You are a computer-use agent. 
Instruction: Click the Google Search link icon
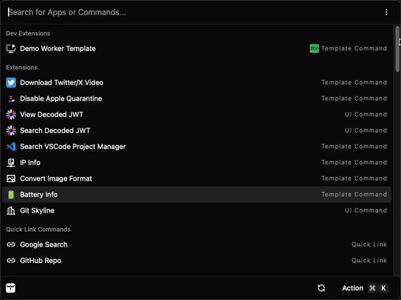click(x=11, y=245)
